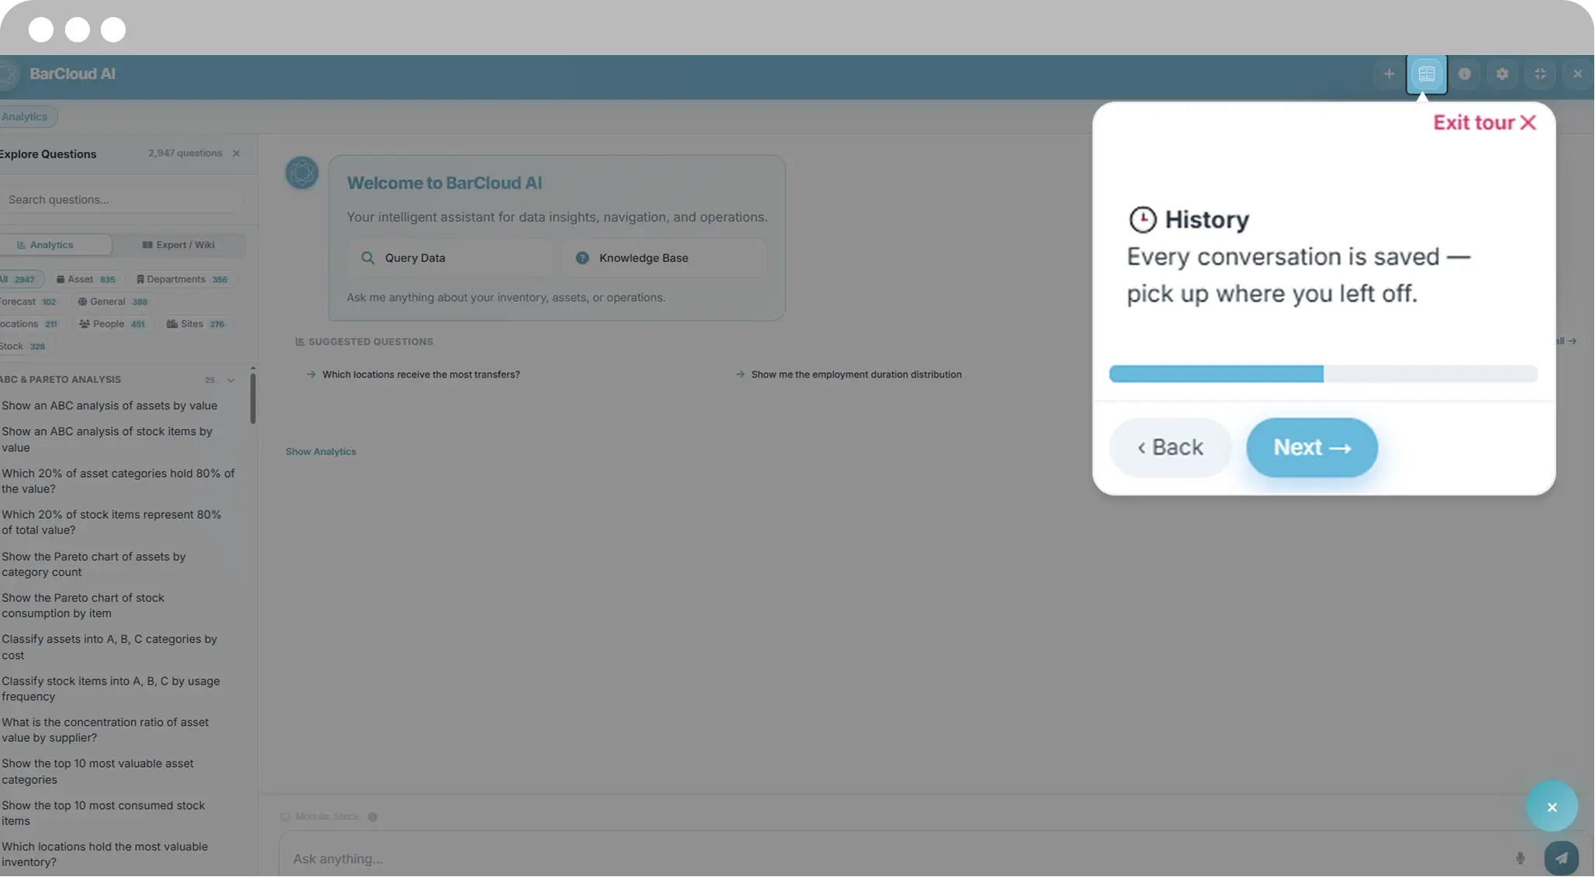The height and width of the screenshot is (877, 1595).
Task: Click the close X in app header
Action: [1577, 74]
